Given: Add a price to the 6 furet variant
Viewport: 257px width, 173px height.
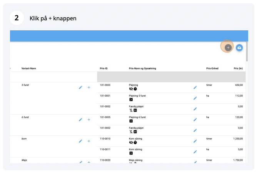Looking at the screenshot, I should 88,120.
